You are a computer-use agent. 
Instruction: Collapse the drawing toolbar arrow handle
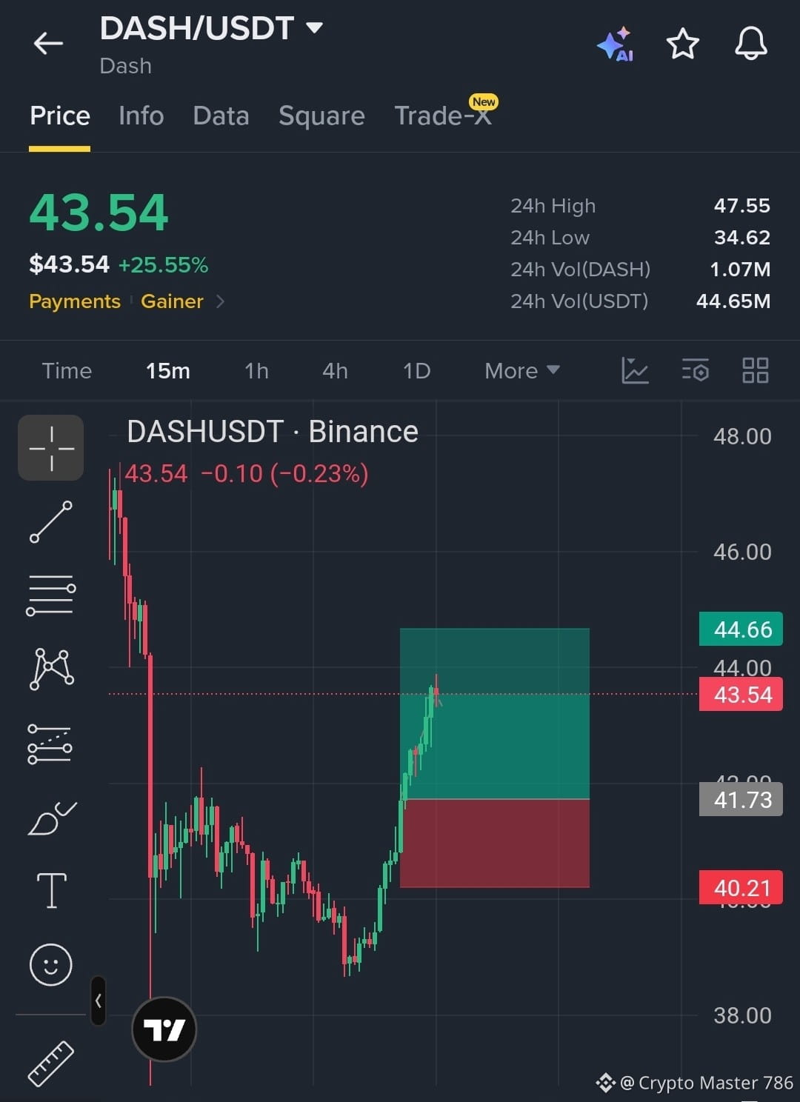98,1001
